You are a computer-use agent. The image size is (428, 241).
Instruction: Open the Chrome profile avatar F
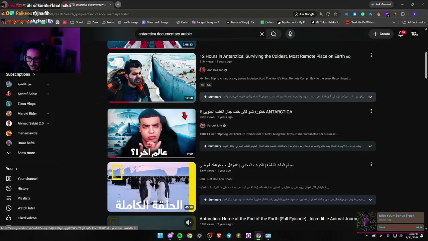click(x=415, y=14)
